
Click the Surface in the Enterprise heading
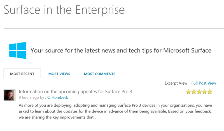point(64,10)
